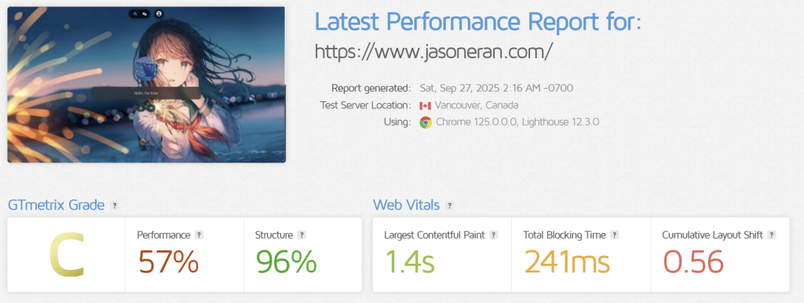
Task: Click the large C grade letter
Action: click(x=66, y=255)
